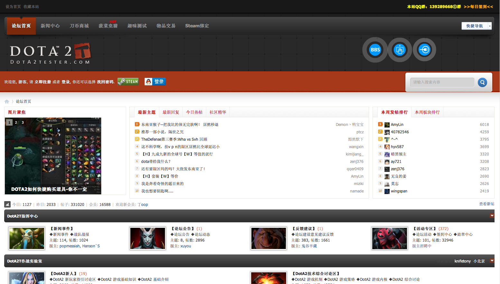Screen dimensions: 500x284
Task: Switch to 本周板块排行 tab
Action: pos(427,112)
